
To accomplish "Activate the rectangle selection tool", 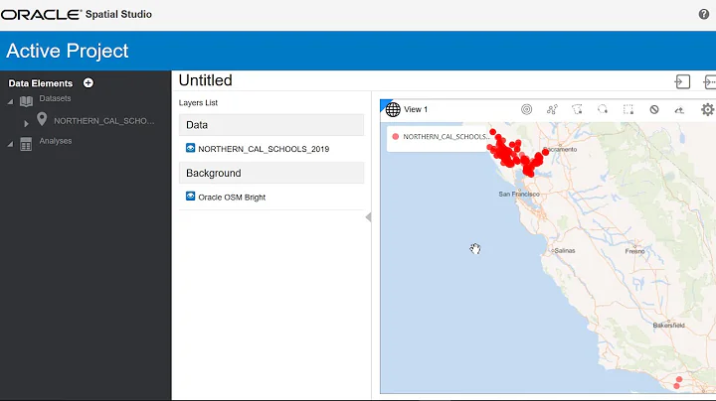I will (x=628, y=109).
